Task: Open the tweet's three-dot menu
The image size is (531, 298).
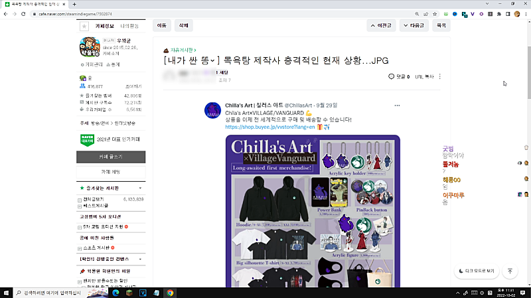Action: click(397, 106)
